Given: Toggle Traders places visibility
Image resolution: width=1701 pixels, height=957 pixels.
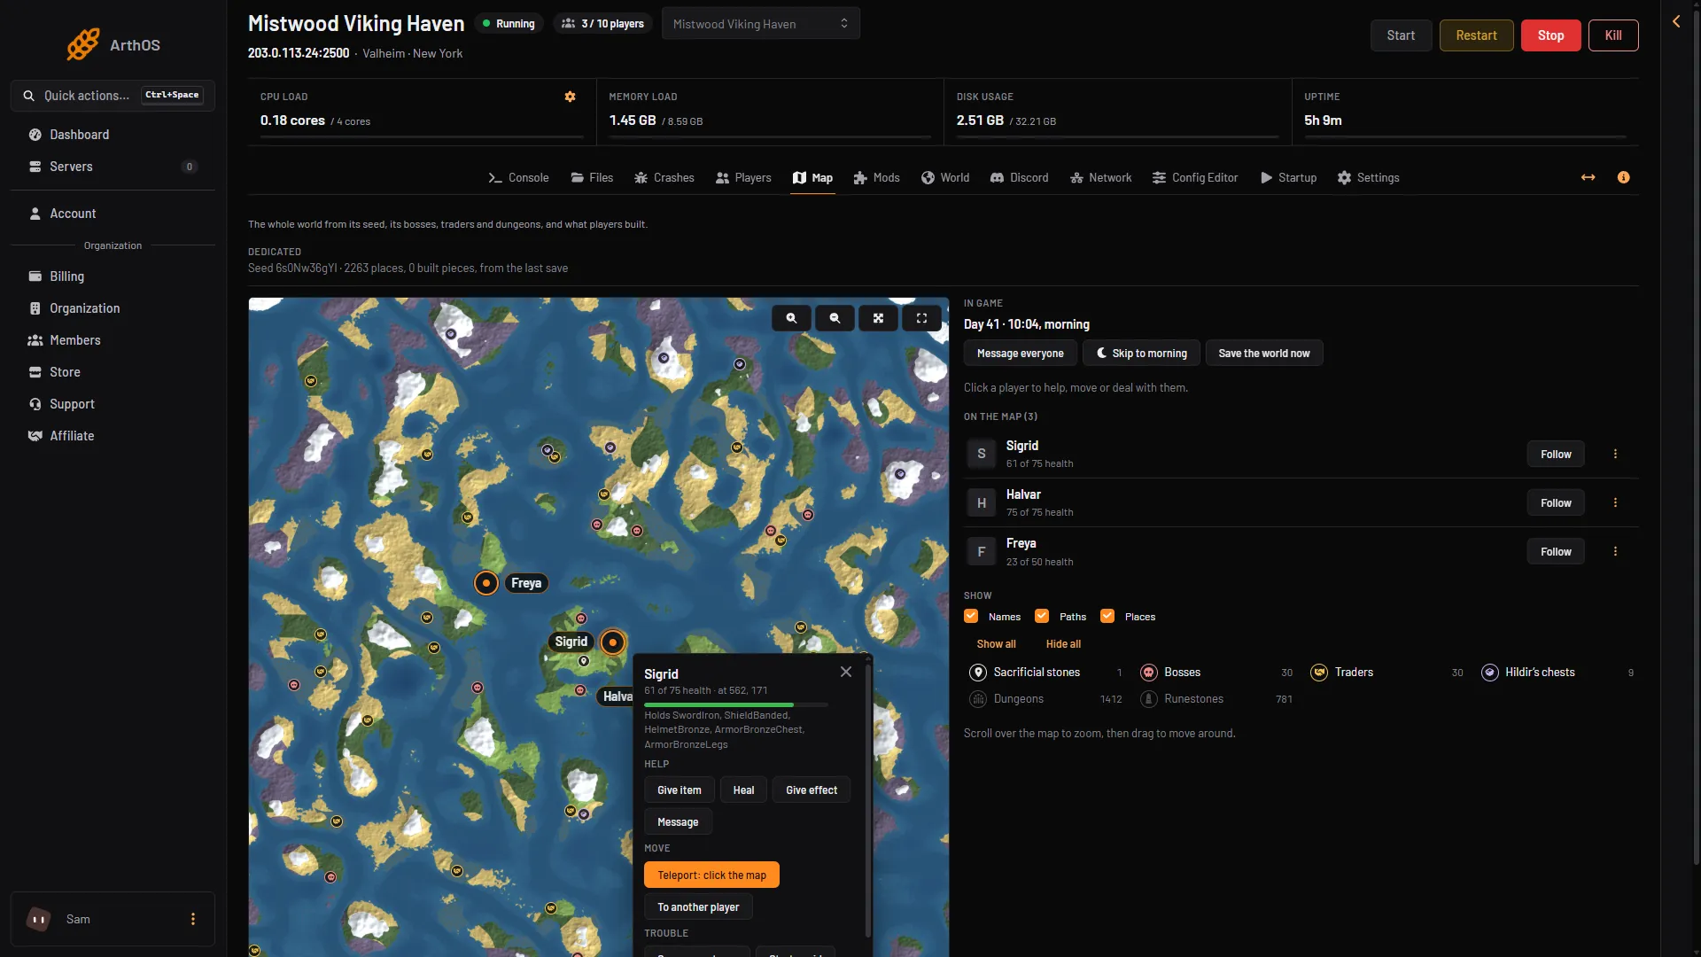Looking at the screenshot, I should 1386,673.
